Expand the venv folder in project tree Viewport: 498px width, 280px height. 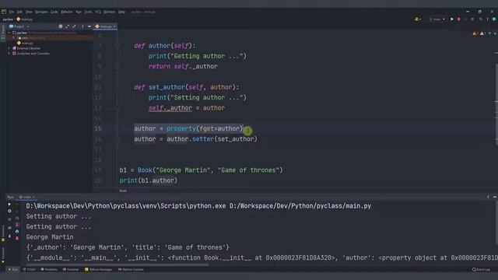13,38
